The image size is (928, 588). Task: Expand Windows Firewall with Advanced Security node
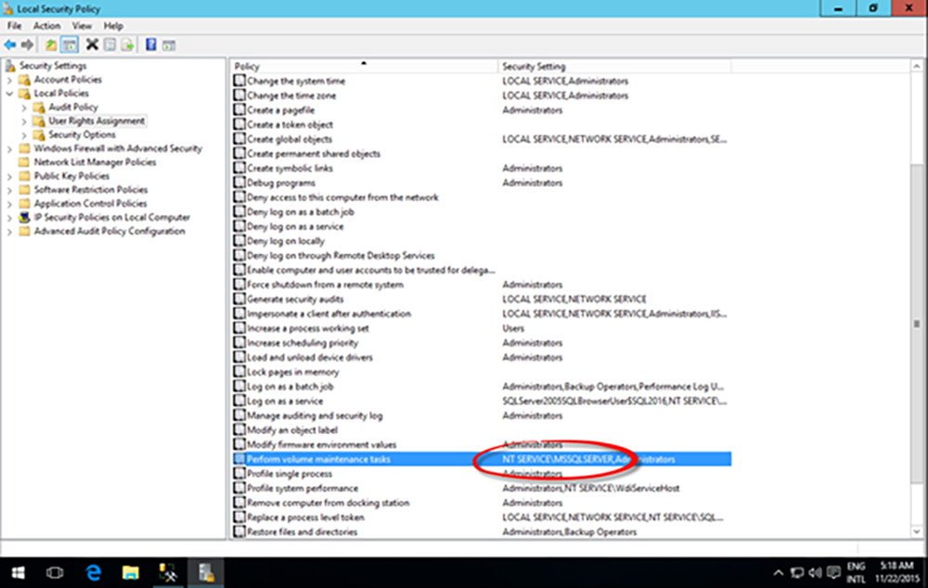click(10, 148)
